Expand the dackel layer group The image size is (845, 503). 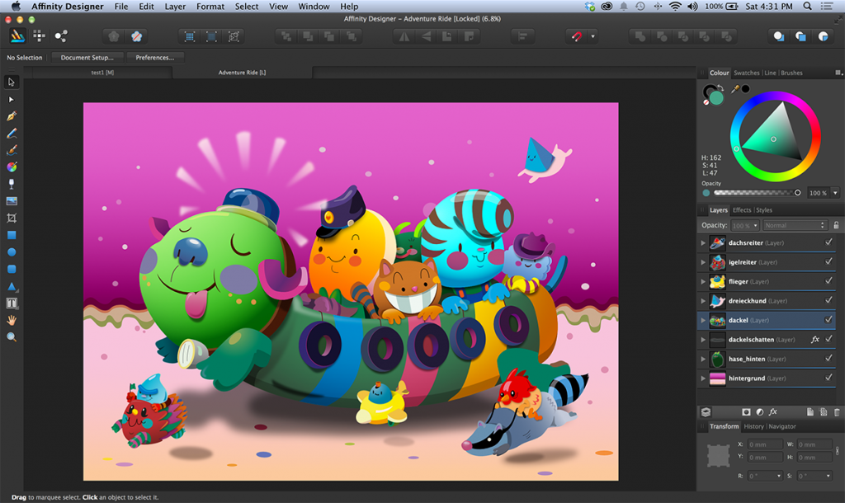[703, 321]
